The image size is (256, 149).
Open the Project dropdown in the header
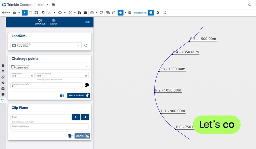[x=42, y=5]
